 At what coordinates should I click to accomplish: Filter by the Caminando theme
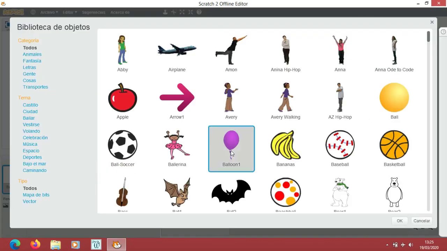(35, 170)
